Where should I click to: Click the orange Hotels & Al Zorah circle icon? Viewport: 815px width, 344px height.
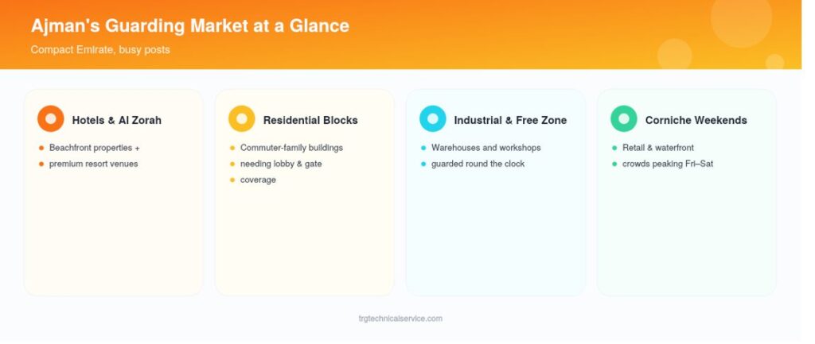coord(50,119)
